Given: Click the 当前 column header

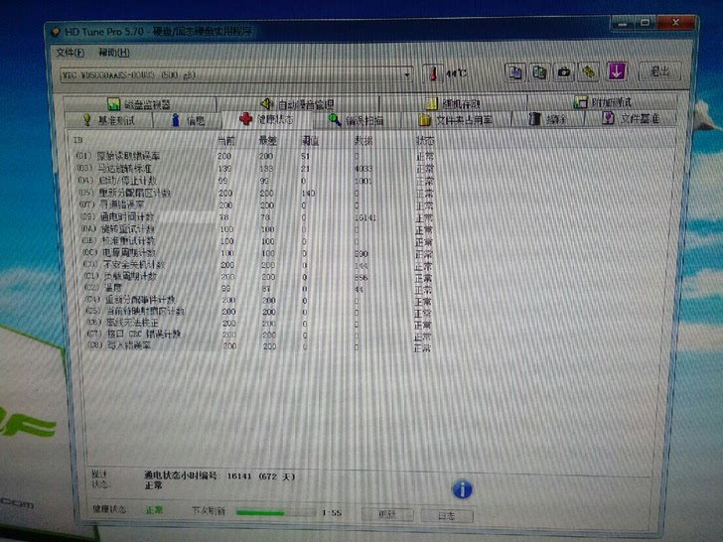Looking at the screenshot, I should (226, 141).
